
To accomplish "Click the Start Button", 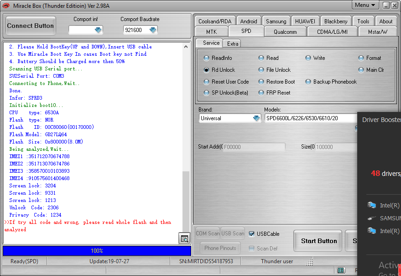I will 318,241.
